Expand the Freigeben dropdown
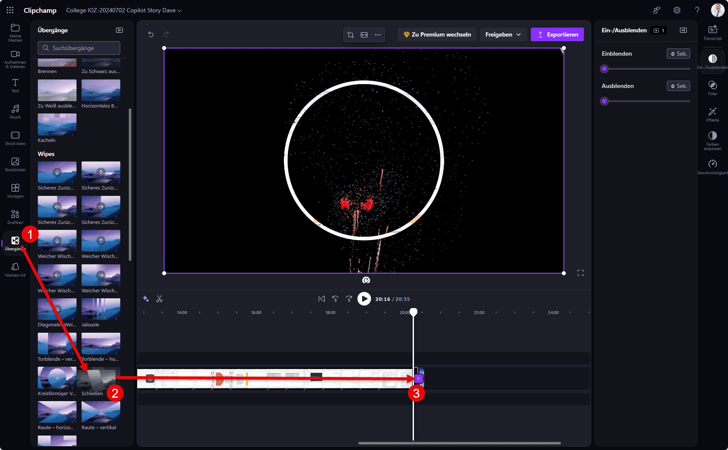The height and width of the screenshot is (450, 728). click(x=503, y=34)
